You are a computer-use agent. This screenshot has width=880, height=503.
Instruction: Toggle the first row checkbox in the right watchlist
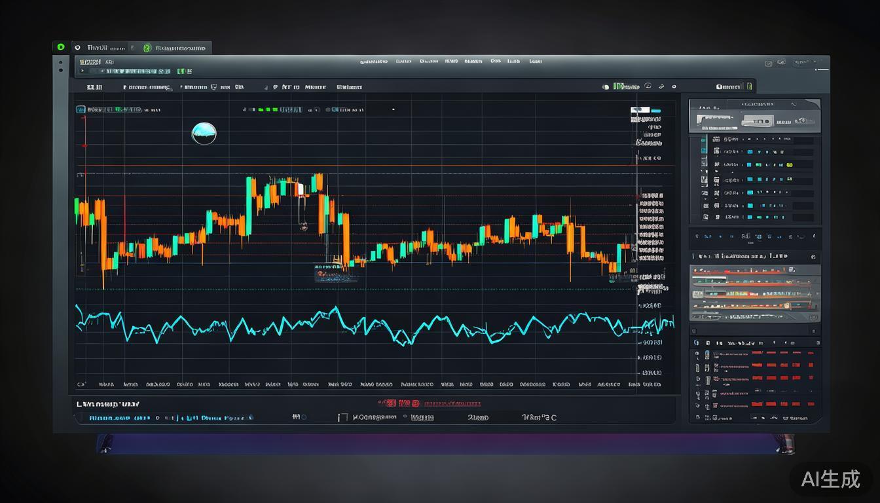[x=705, y=140]
